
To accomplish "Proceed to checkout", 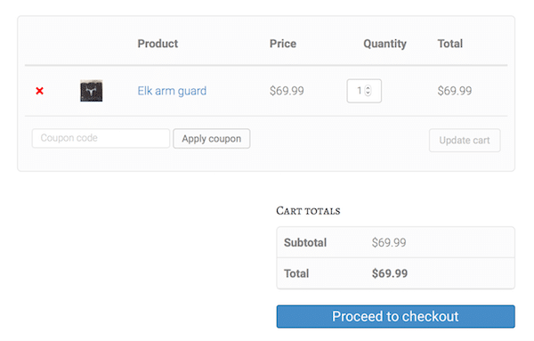I will point(395,316).
